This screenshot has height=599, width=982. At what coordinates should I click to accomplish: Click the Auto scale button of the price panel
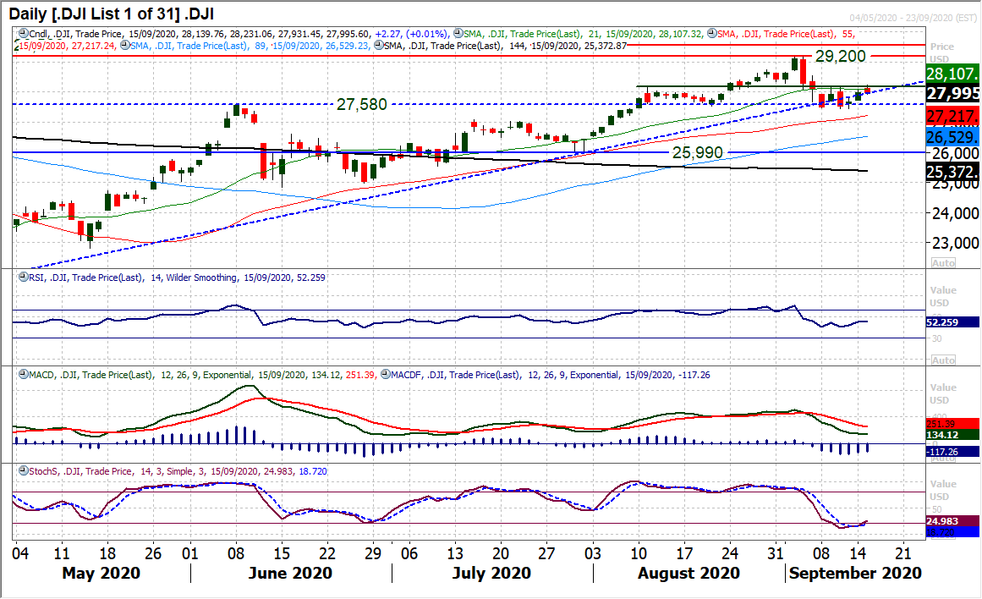pos(943,263)
